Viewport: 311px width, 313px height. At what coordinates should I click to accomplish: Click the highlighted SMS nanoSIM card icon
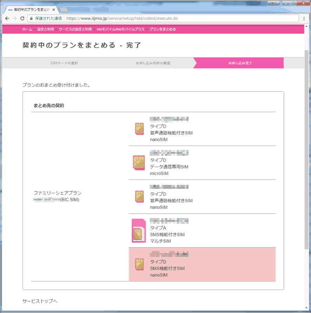coord(139,264)
